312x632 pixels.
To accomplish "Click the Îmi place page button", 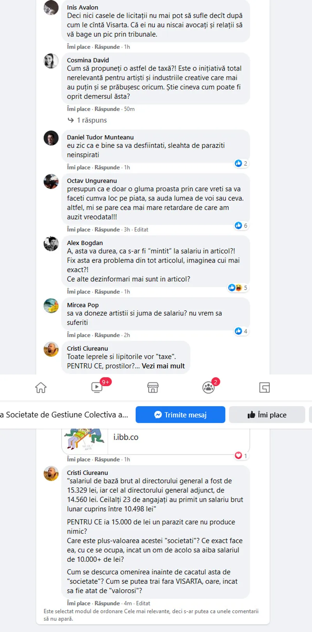I will pos(267,415).
